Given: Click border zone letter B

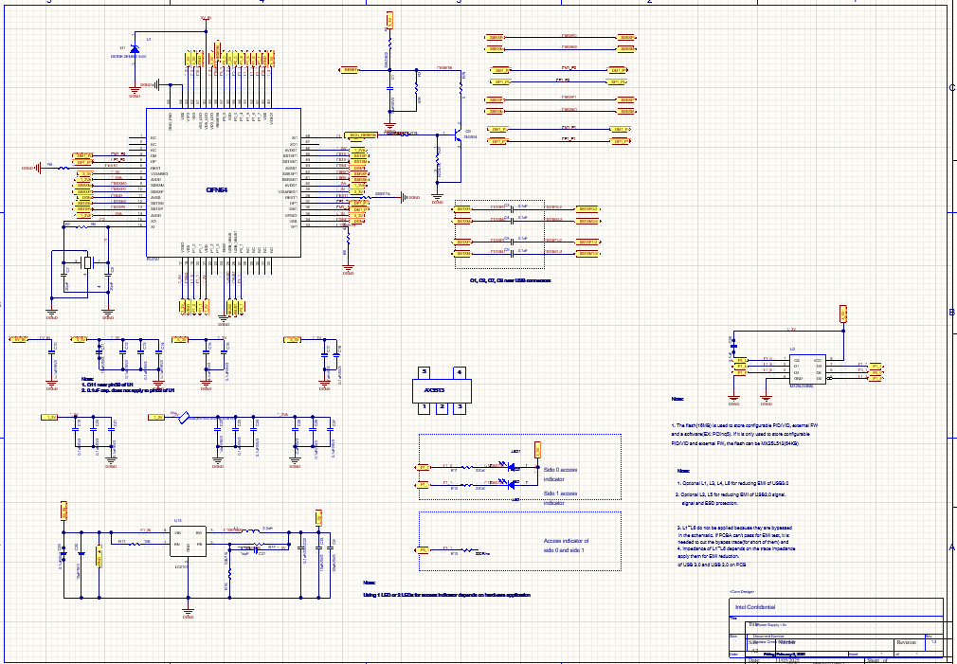Looking at the screenshot, I should [951, 313].
